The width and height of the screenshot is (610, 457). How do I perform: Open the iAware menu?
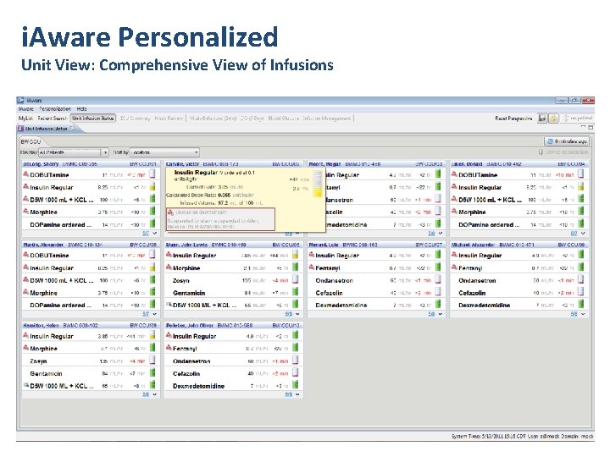point(26,109)
